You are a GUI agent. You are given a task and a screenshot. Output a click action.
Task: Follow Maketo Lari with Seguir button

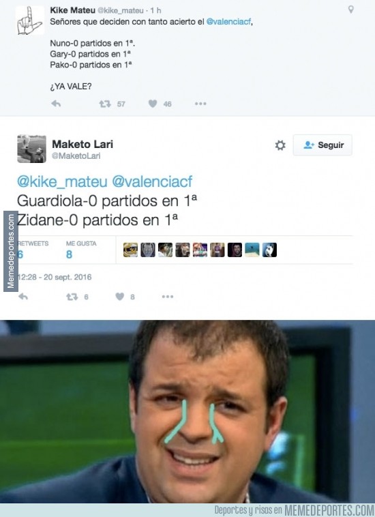click(322, 145)
